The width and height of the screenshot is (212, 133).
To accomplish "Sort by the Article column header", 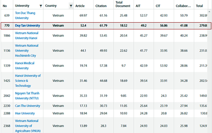I will pyautogui.click(x=80, y=6).
